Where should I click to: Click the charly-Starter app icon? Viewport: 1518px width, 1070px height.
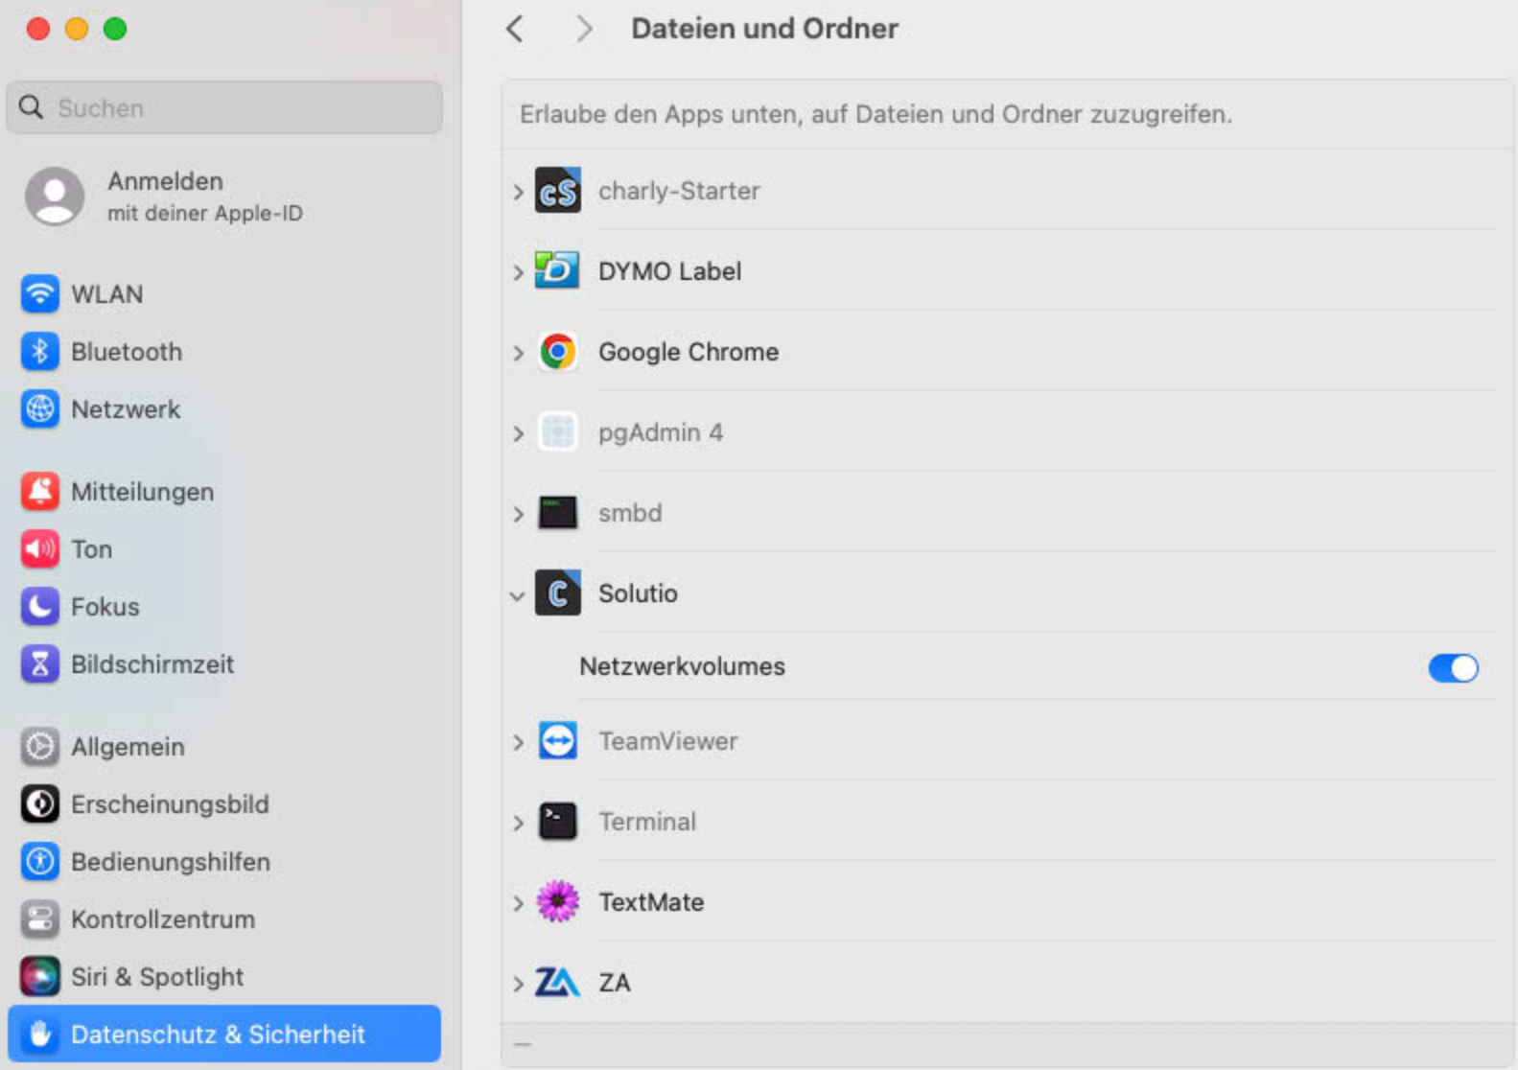557,191
